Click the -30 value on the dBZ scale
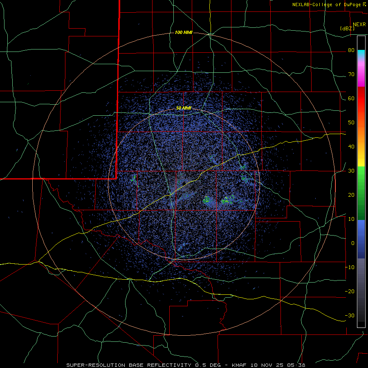Screen dimensions: 368x368 point(350,315)
